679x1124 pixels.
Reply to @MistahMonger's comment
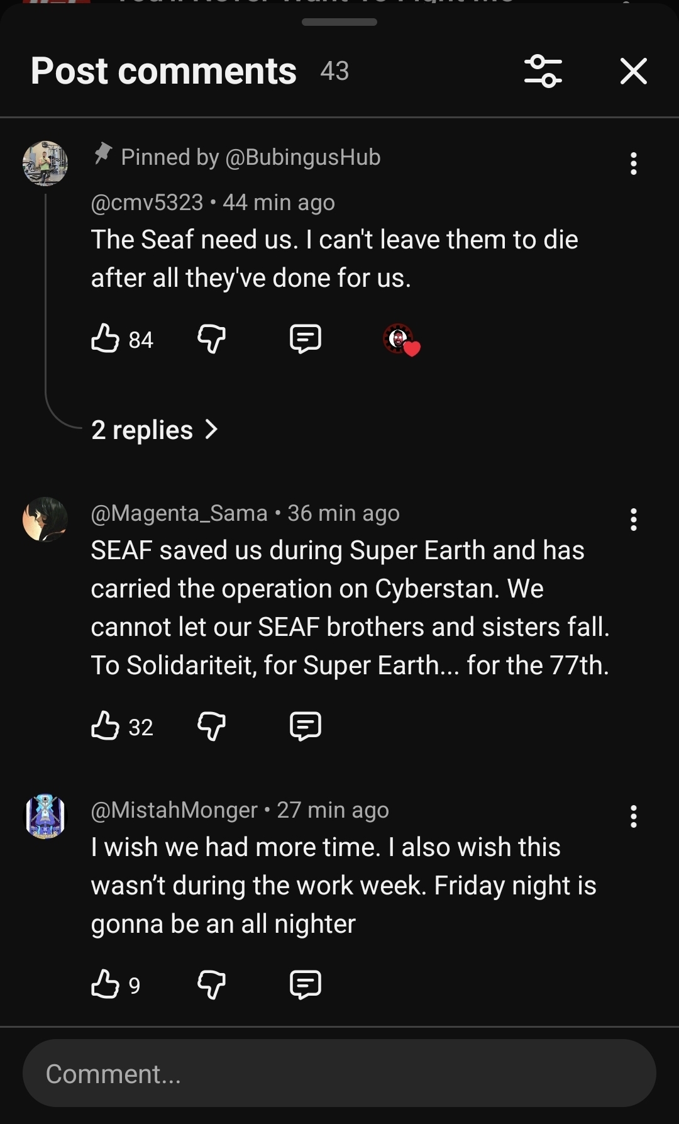[x=305, y=984]
